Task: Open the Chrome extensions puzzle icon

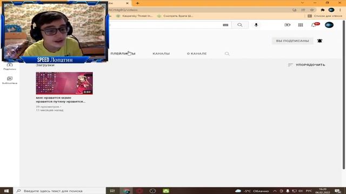Action: pos(322,10)
